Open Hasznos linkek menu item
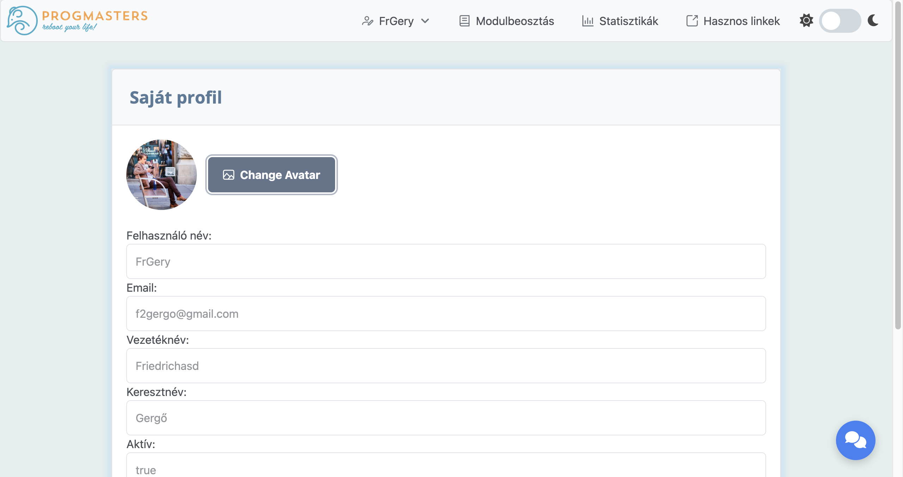 (741, 21)
